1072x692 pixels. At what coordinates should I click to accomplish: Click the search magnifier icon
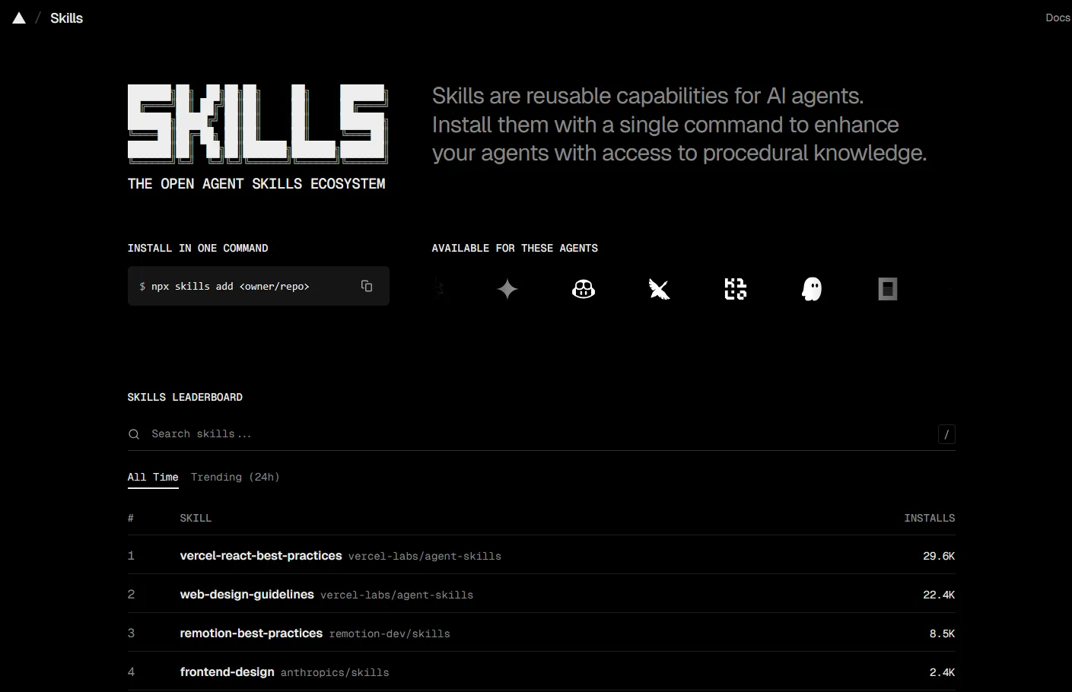tap(134, 433)
